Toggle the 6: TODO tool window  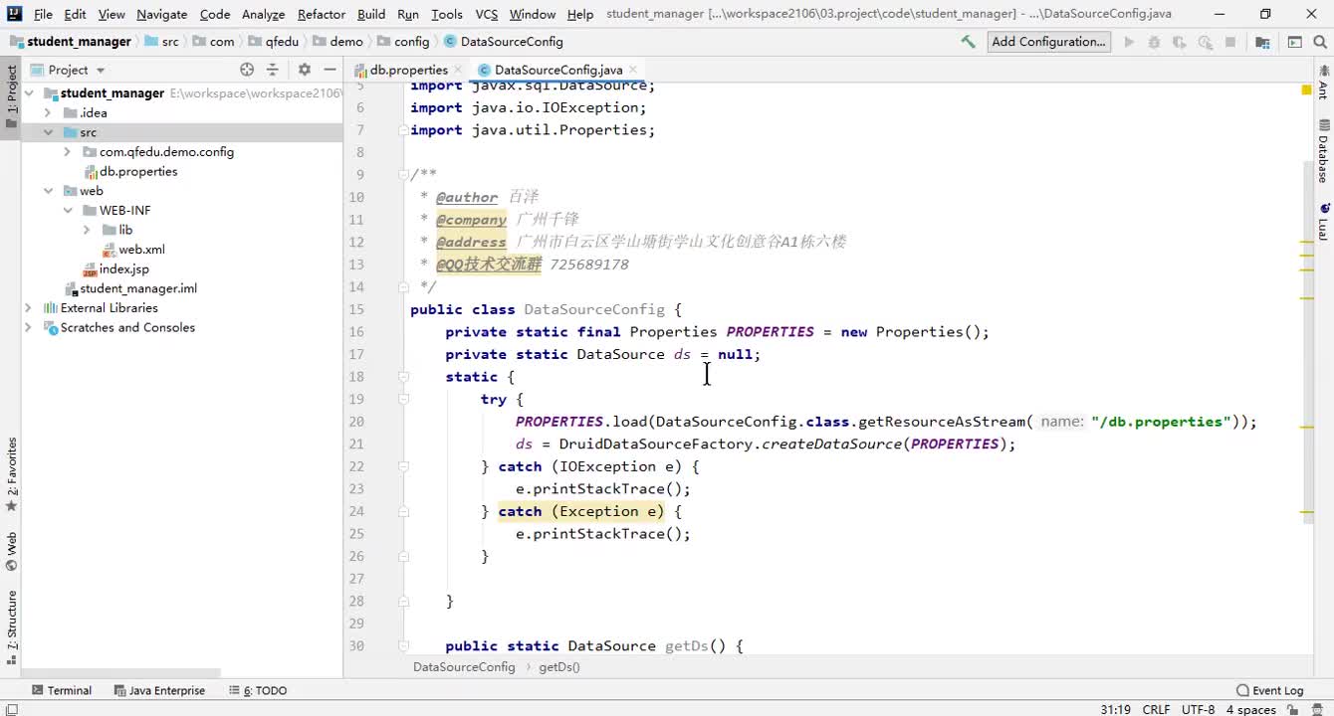point(258,690)
